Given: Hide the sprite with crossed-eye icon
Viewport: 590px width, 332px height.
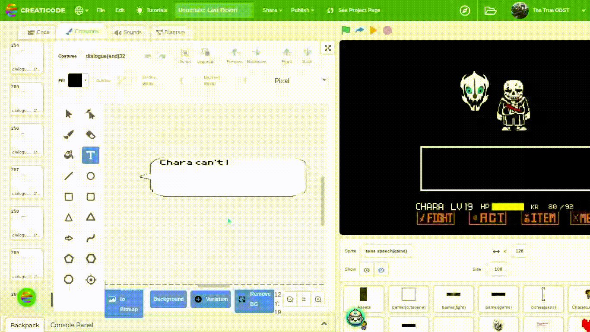Looking at the screenshot, I should (x=381, y=270).
